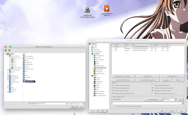Image resolution: width=188 pixels, height=115 pixels.
Task: Click the Select image file button
Action: click(153, 99)
